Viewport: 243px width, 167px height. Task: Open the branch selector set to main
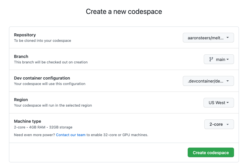tap(219, 59)
